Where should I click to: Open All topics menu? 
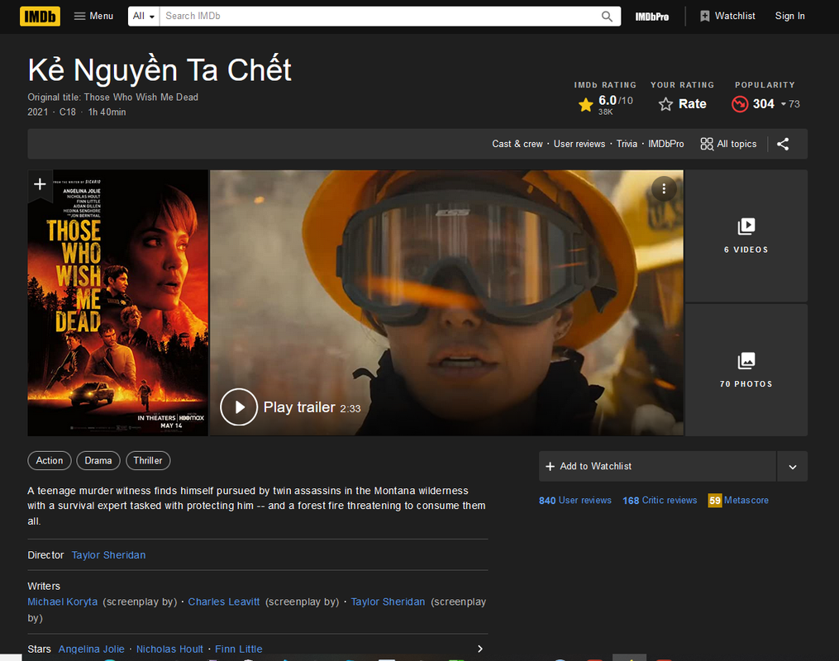pyautogui.click(x=728, y=144)
